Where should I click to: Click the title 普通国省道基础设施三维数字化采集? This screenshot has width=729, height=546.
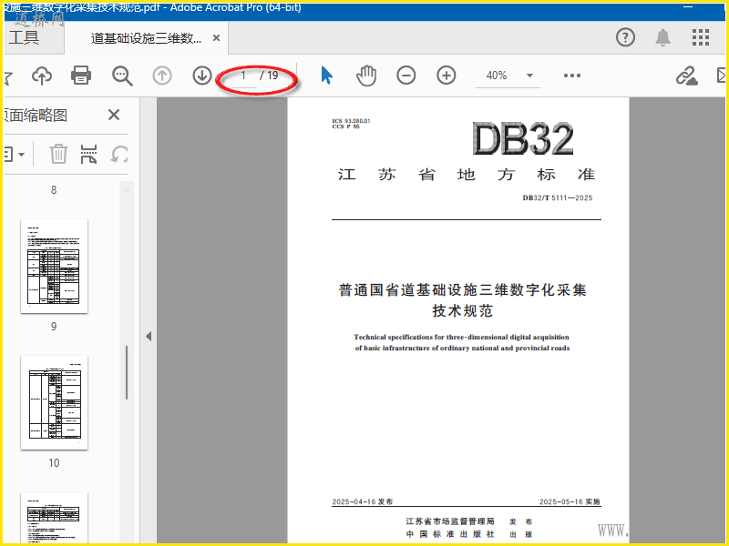click(463, 289)
